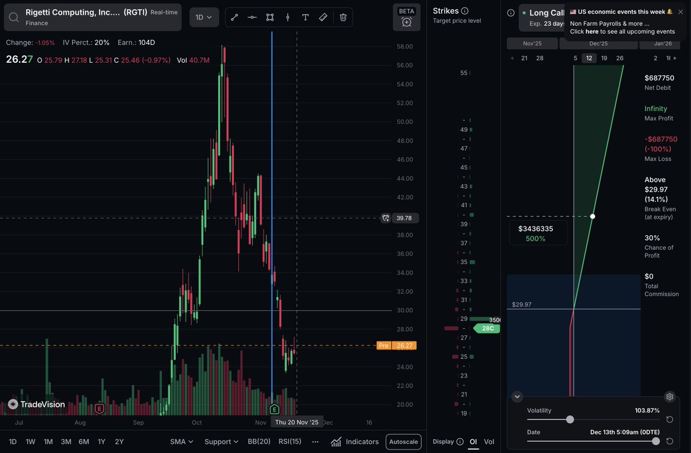Screen dimensions: 691x453
Task: Click the red earnings E marker in August
Action: (99, 409)
